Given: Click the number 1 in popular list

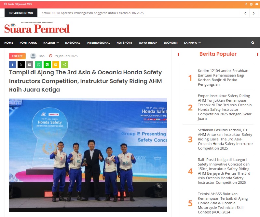Looking at the screenshot, I should tap(190, 78).
